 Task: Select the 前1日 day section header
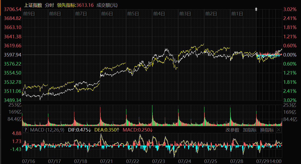[237, 14]
